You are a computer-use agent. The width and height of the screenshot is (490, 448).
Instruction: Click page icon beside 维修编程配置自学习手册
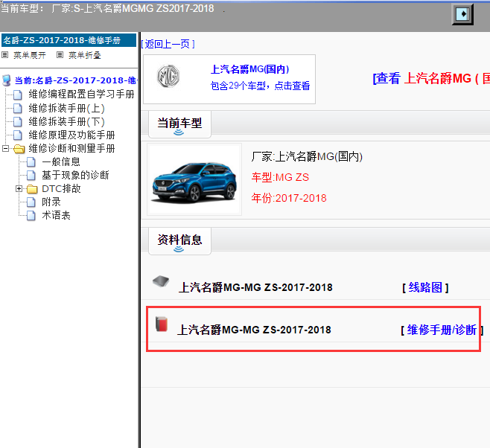18,95
